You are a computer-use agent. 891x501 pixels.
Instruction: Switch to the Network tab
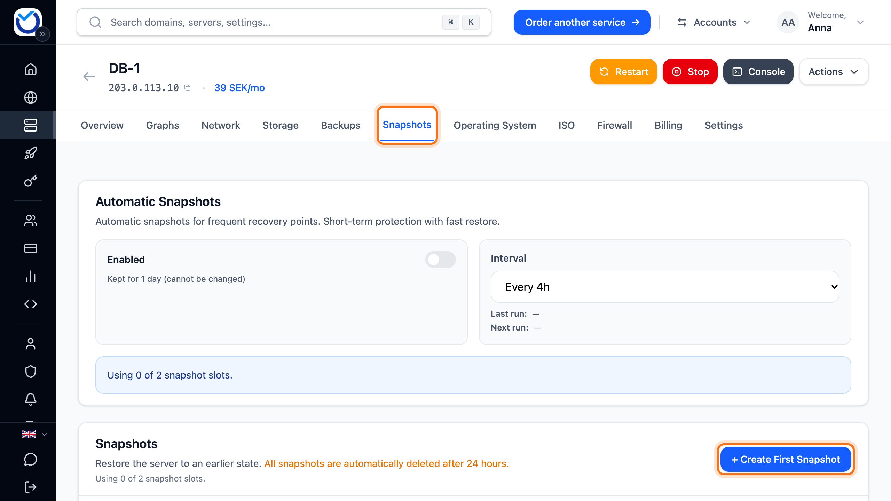(221, 125)
